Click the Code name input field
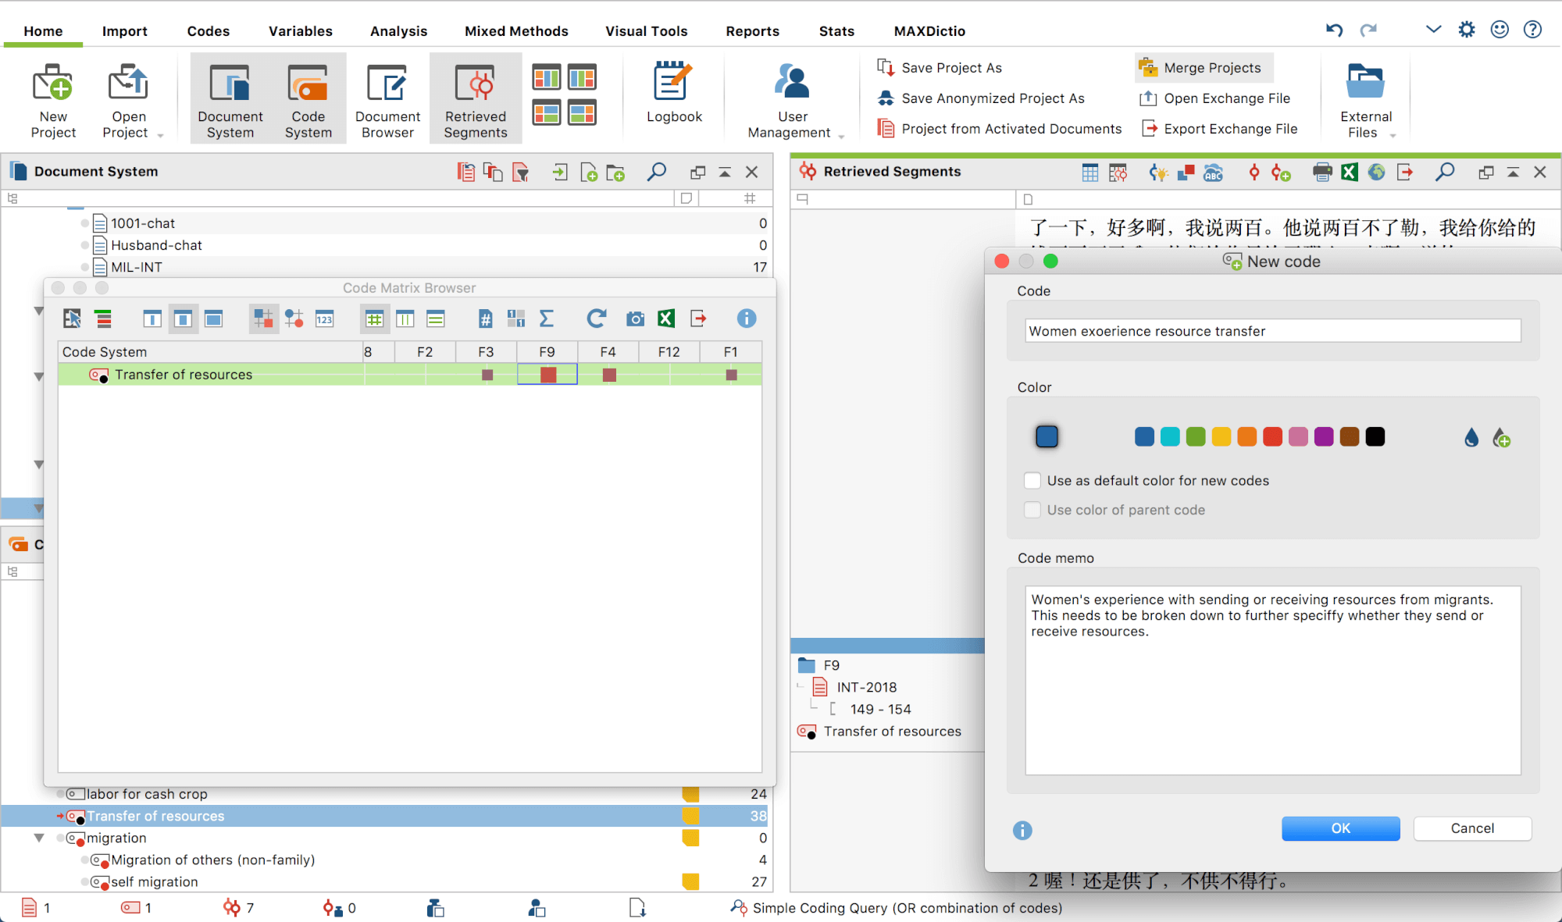 pyautogui.click(x=1272, y=331)
